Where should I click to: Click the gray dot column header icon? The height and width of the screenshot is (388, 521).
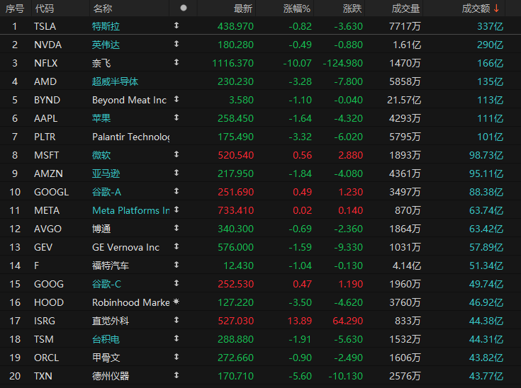[184, 8]
